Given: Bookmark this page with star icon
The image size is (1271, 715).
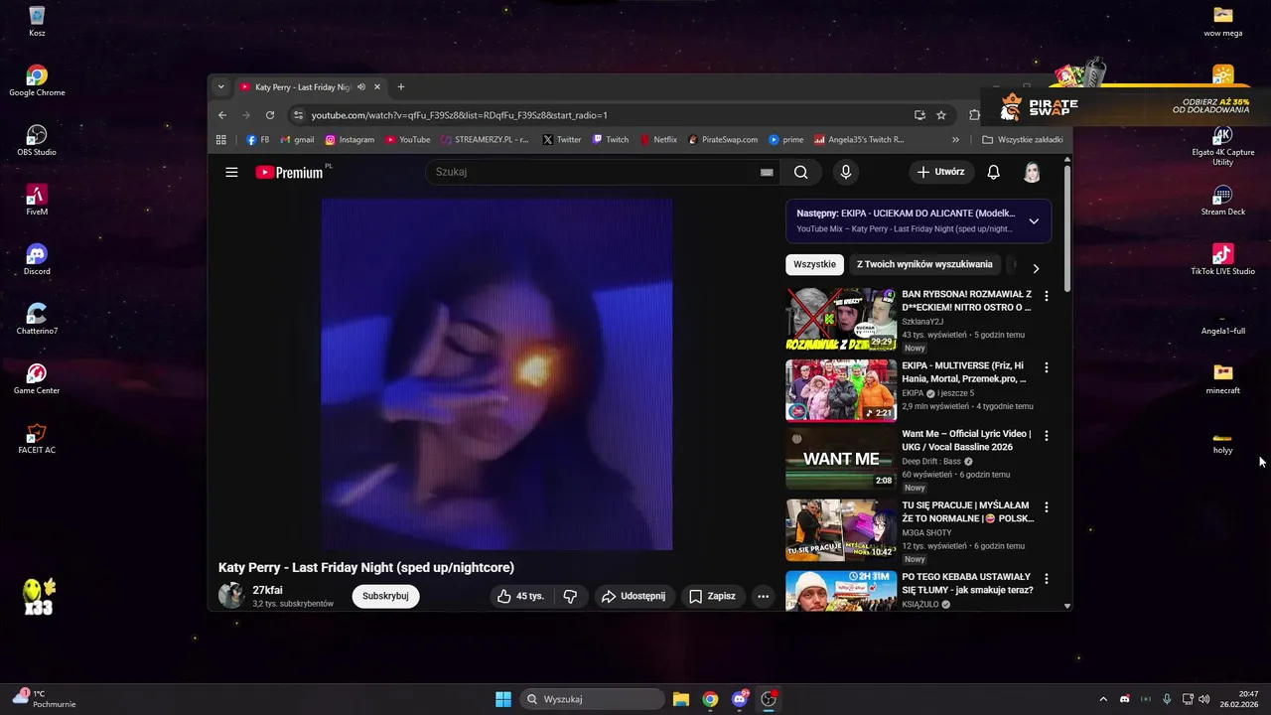Looking at the screenshot, I should (x=941, y=115).
